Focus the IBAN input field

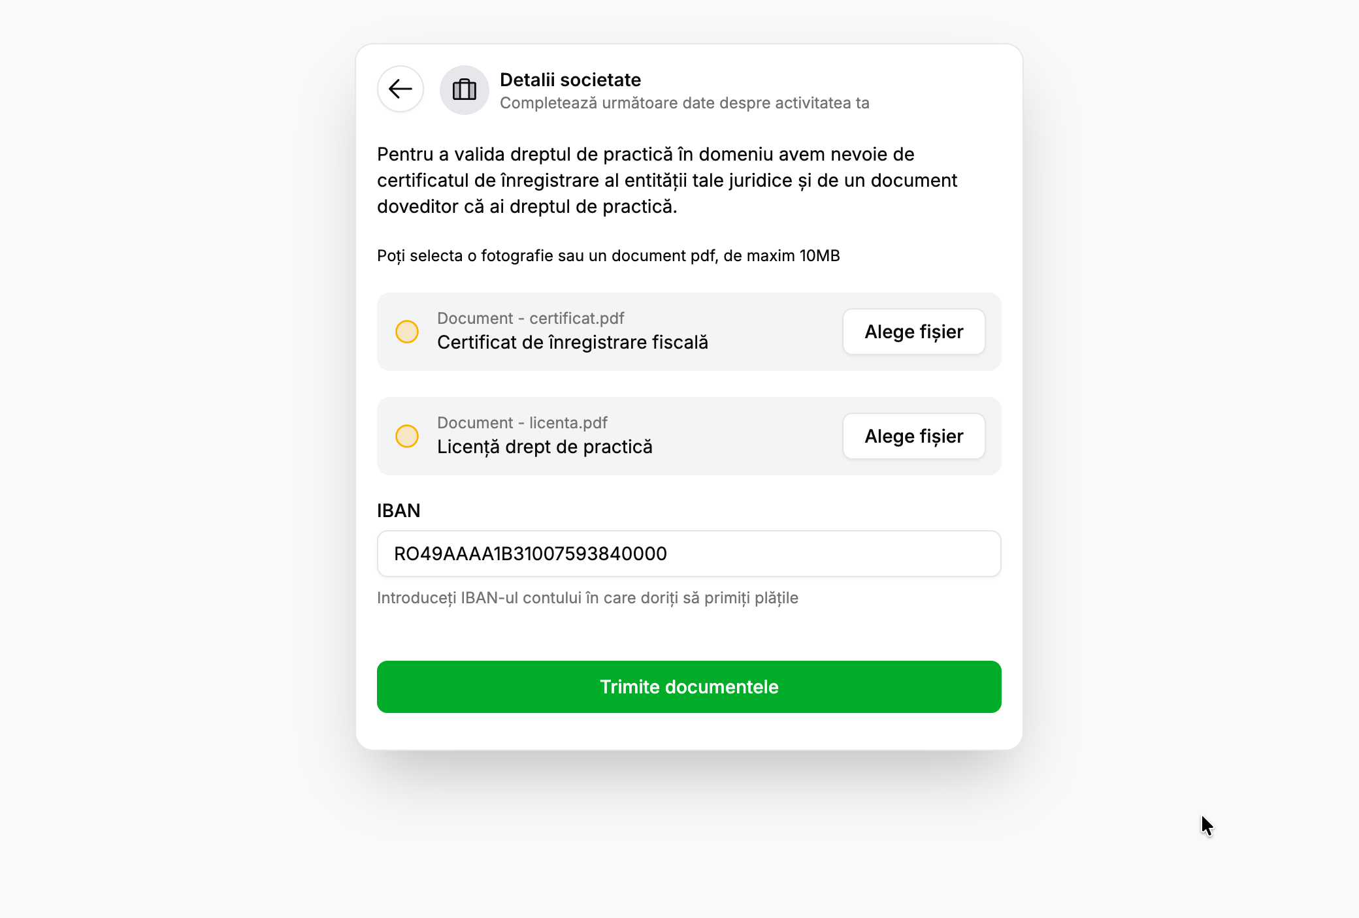(x=689, y=554)
